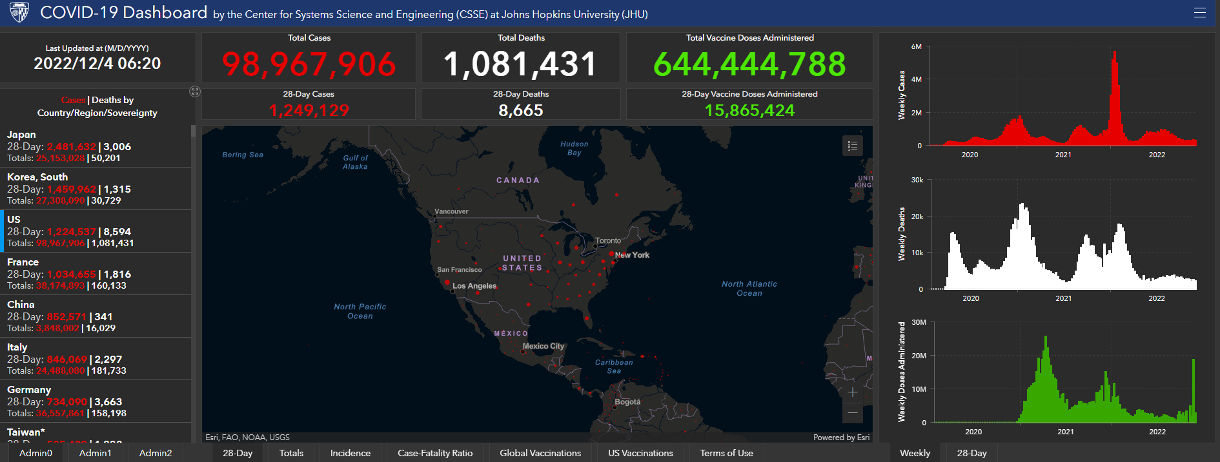Image resolution: width=1220 pixels, height=462 pixels.
Task: Click the red Cases sort link
Action: pyautogui.click(x=73, y=100)
